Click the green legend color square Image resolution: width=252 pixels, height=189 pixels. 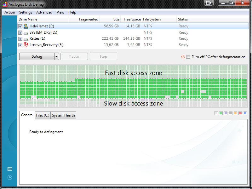(221, 113)
